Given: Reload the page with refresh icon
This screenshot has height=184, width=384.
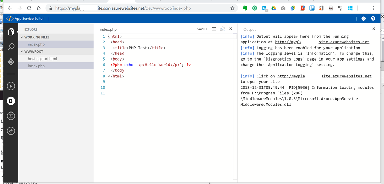Looking at the screenshot, I should click(x=29, y=8).
